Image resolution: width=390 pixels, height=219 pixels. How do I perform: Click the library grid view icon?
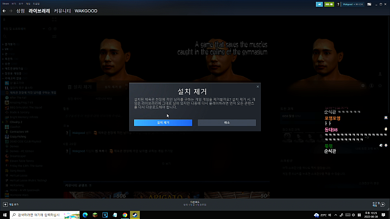(54, 19)
